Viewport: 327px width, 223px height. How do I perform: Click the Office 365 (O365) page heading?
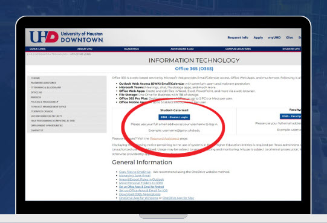[x=194, y=69]
